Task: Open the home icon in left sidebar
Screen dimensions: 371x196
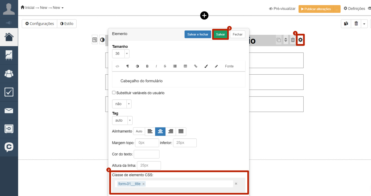Action: coord(9,37)
